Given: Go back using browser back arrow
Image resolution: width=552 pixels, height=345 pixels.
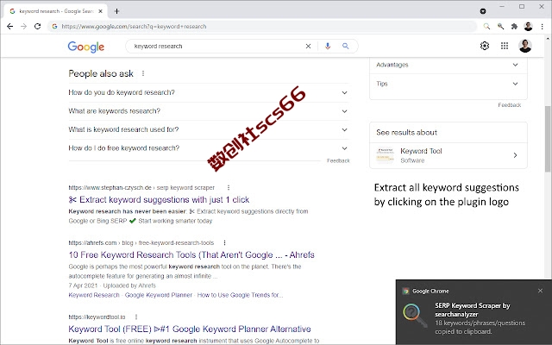Looking at the screenshot, I should [x=9, y=27].
